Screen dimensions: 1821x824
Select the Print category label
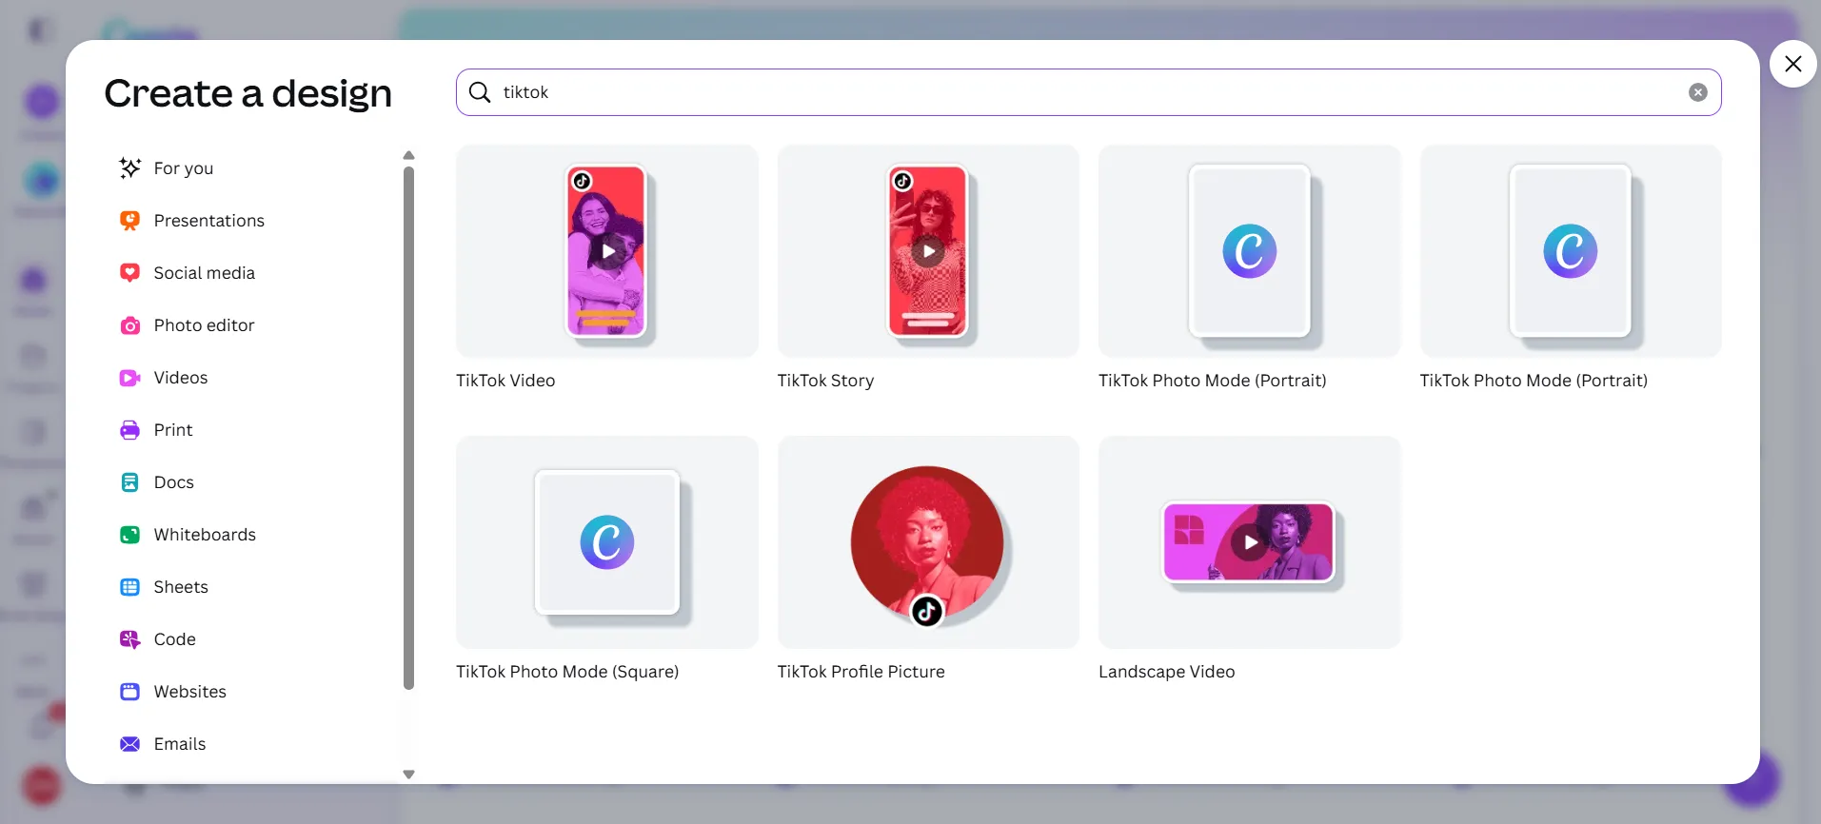pos(173,430)
